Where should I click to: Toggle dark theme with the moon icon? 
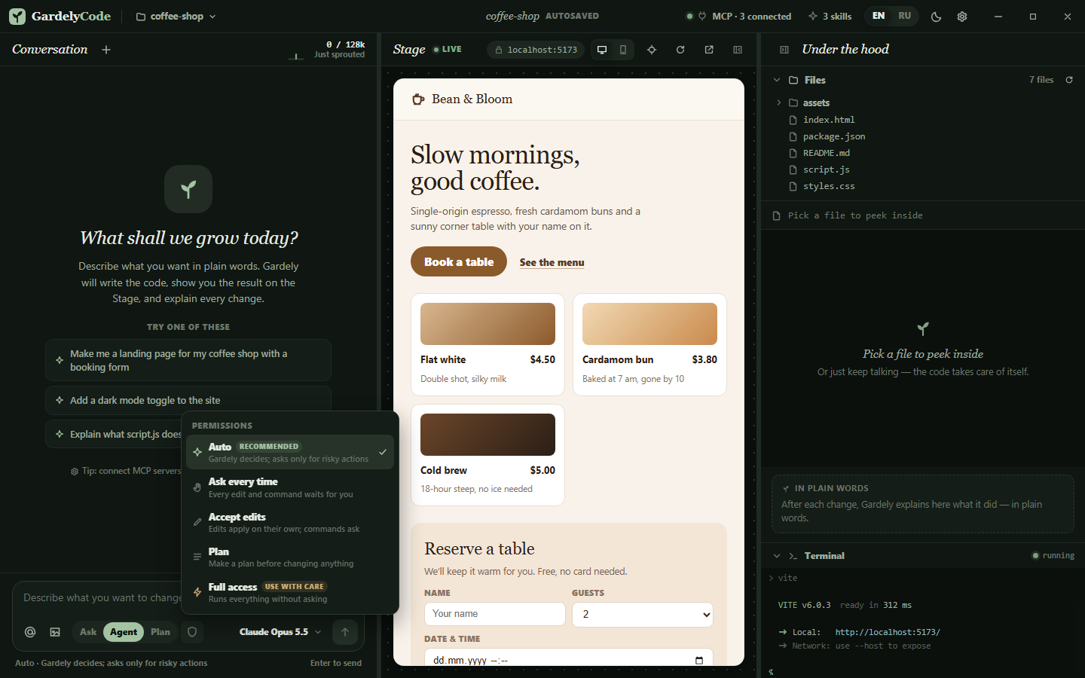[x=937, y=17]
